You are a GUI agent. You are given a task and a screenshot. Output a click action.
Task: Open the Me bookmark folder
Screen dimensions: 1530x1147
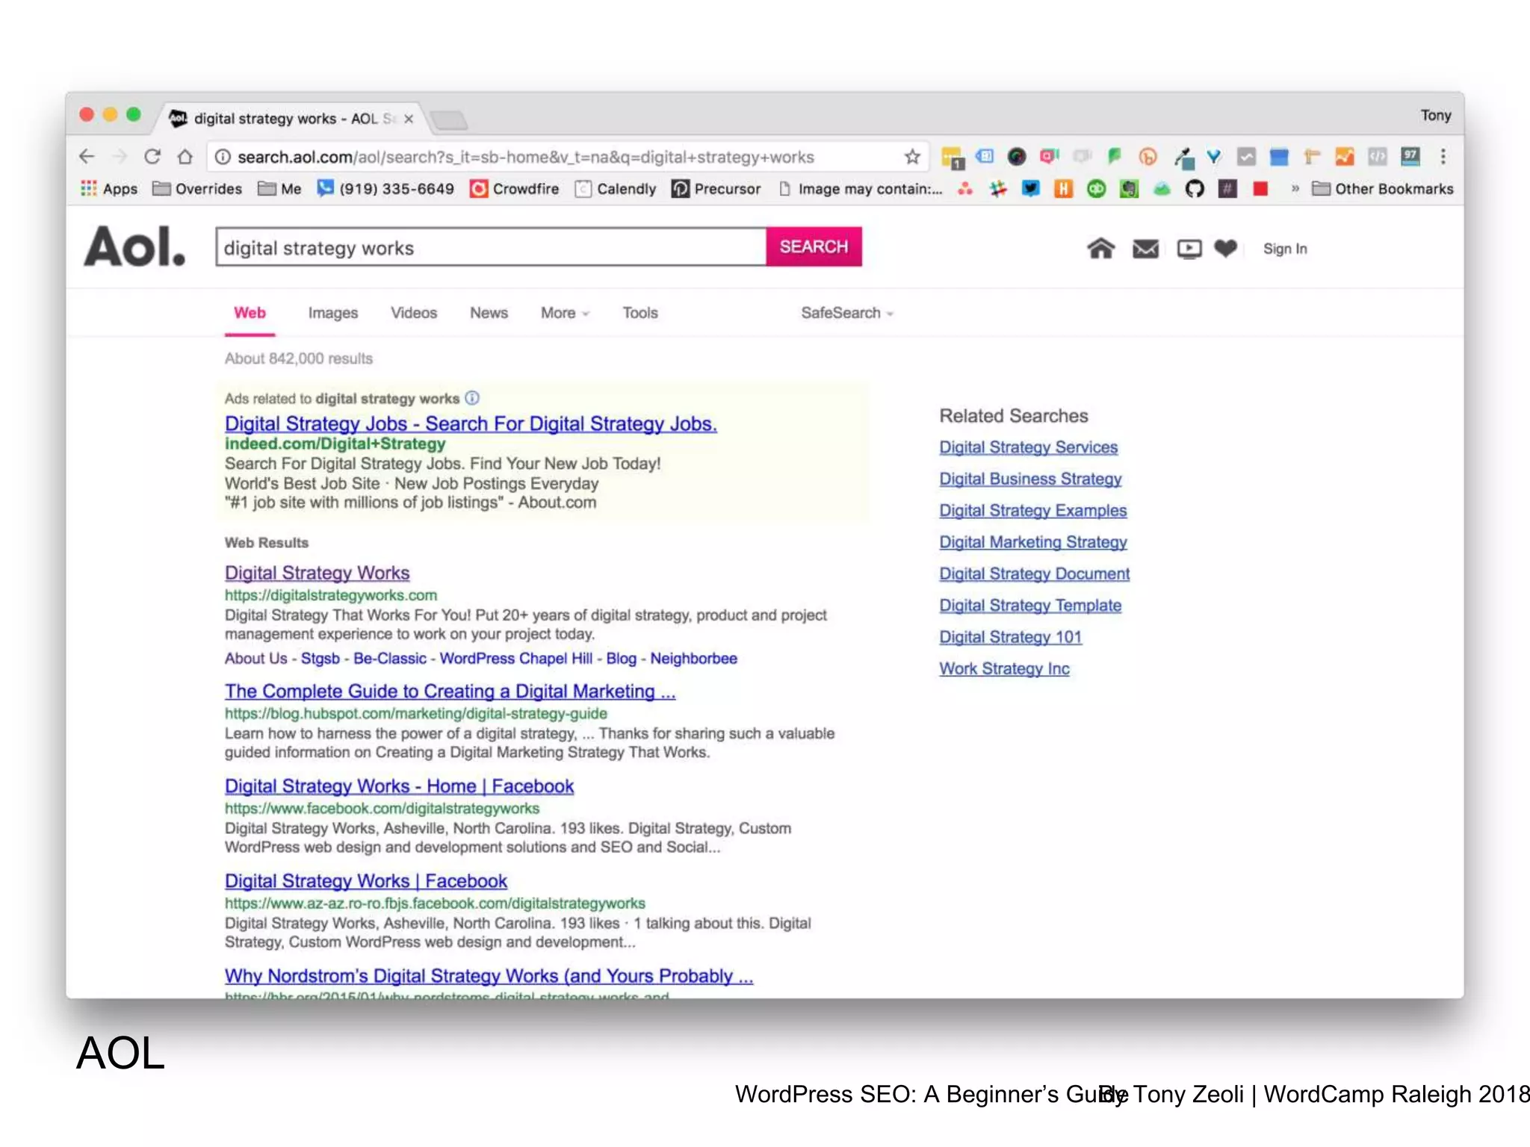(279, 189)
